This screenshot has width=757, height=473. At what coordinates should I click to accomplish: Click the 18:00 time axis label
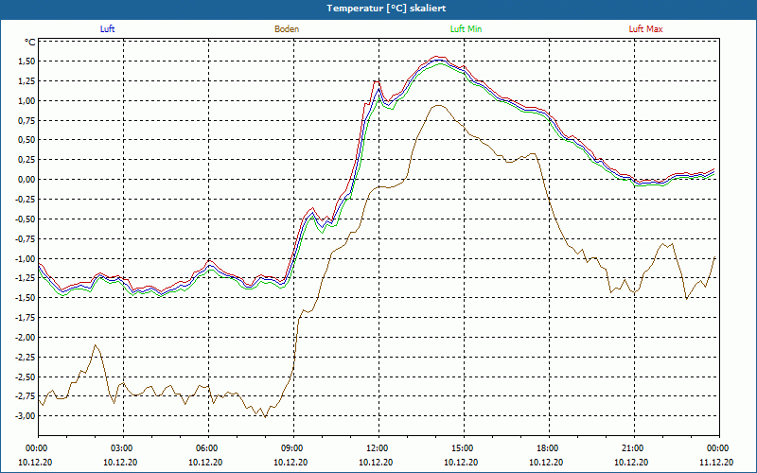click(x=549, y=448)
